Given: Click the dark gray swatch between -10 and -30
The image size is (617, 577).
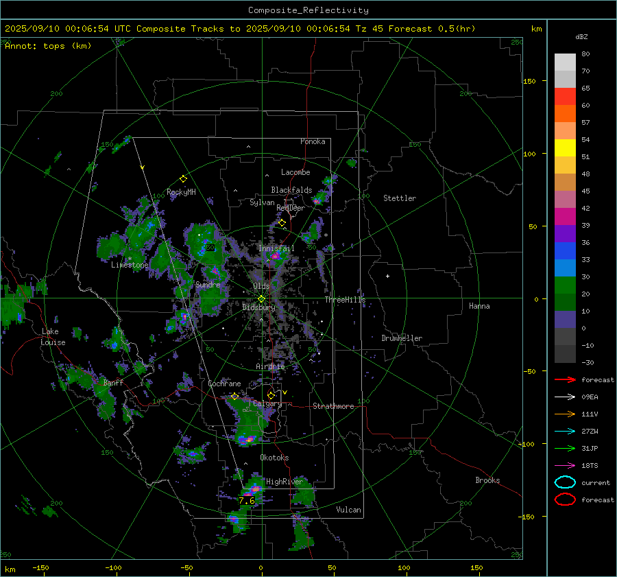Looking at the screenshot, I should tap(565, 354).
